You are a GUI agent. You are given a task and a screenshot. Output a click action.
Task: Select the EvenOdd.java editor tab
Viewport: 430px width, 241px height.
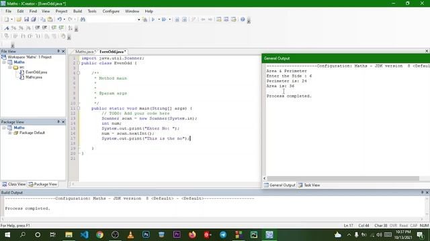[112, 52]
